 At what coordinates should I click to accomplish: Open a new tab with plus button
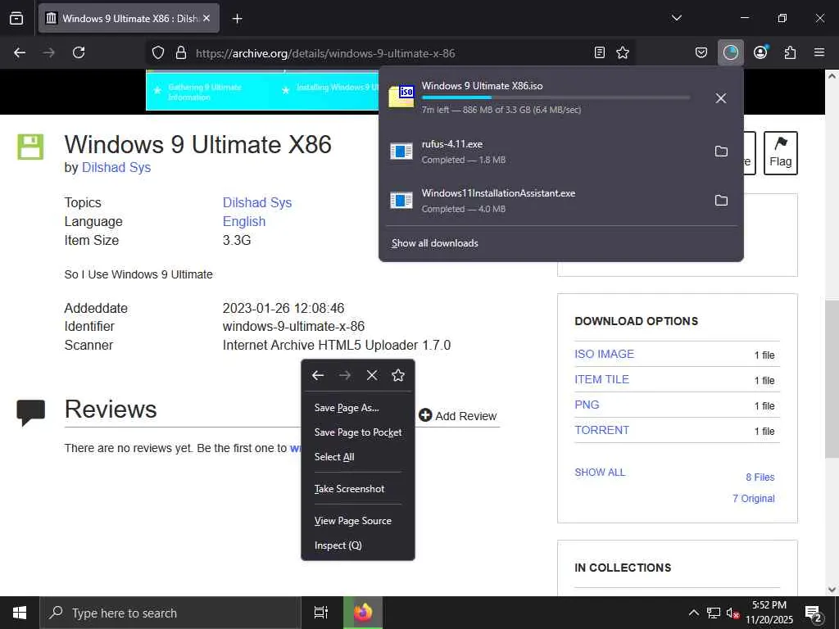click(237, 19)
